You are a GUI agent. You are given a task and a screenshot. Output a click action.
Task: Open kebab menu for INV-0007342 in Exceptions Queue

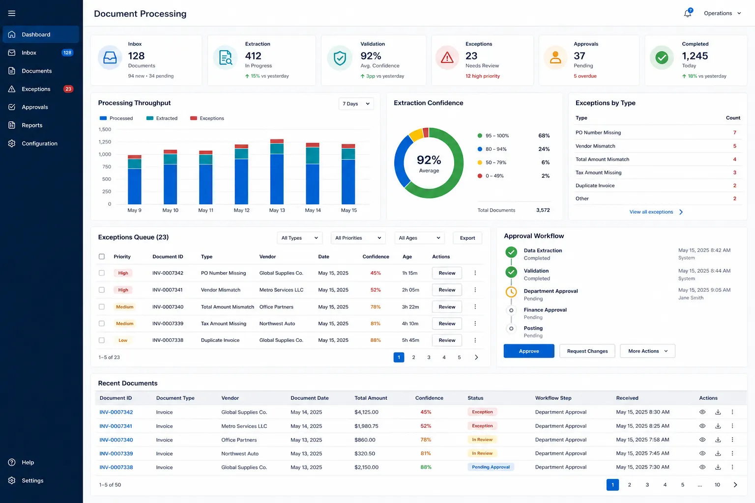point(475,273)
